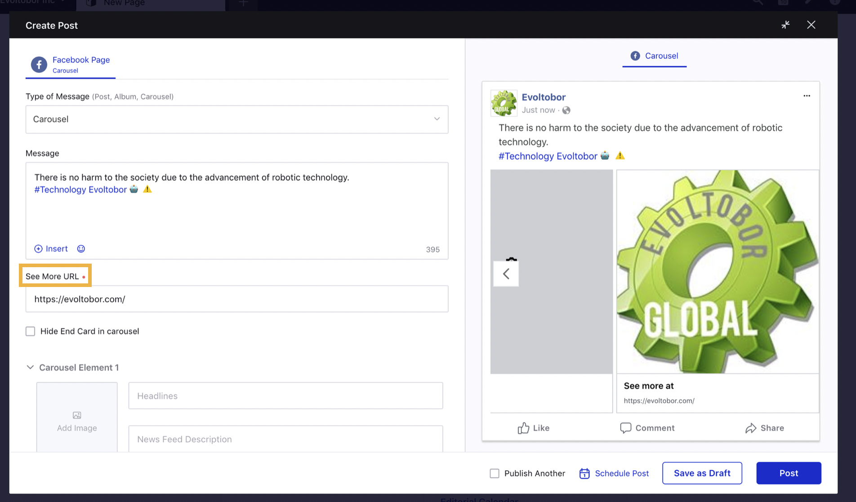Image resolution: width=856 pixels, height=502 pixels.
Task: Select the Carousel preview tab
Action: click(654, 56)
